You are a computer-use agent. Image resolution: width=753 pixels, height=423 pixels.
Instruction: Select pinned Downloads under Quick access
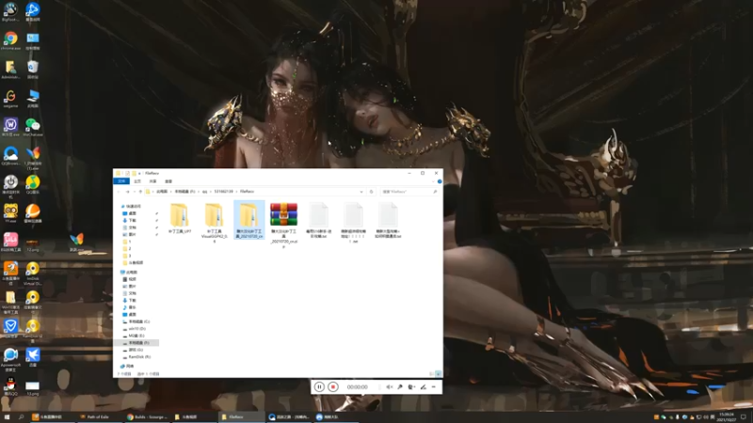click(130, 220)
